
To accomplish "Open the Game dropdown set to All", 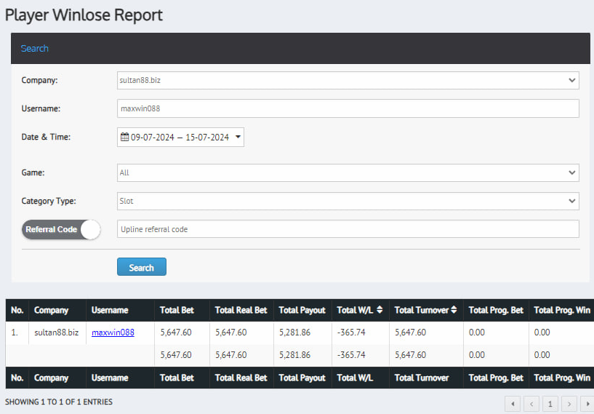I will tap(348, 172).
